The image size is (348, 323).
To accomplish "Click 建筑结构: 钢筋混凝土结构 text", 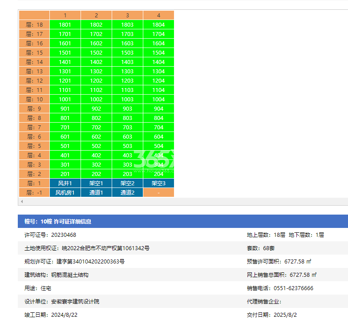I will 57,275.
